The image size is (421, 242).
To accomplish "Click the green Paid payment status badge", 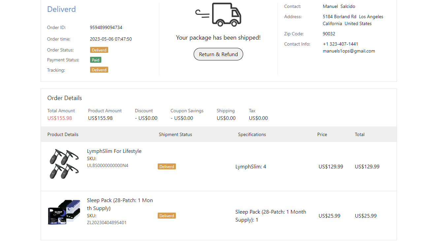I will (95, 60).
